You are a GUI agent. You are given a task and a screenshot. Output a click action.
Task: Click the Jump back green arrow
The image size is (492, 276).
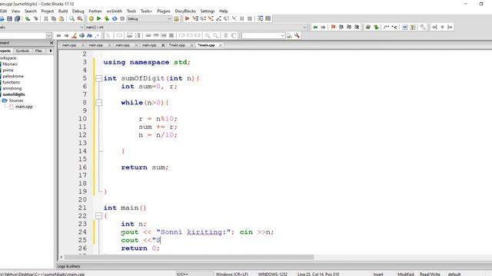[x=315, y=28]
